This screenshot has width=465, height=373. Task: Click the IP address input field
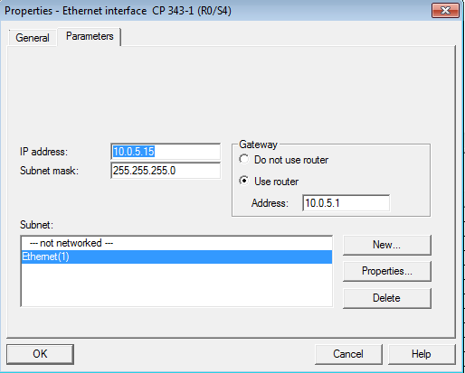click(166, 152)
